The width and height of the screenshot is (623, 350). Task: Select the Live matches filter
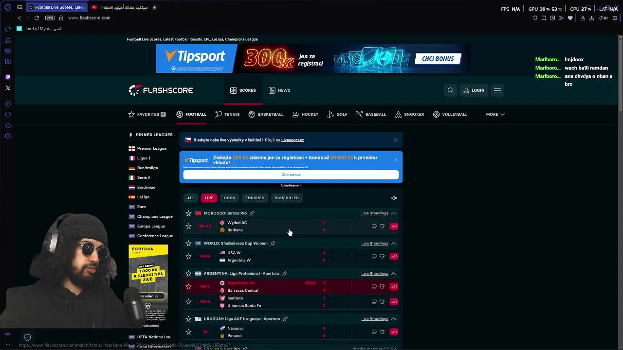click(209, 198)
